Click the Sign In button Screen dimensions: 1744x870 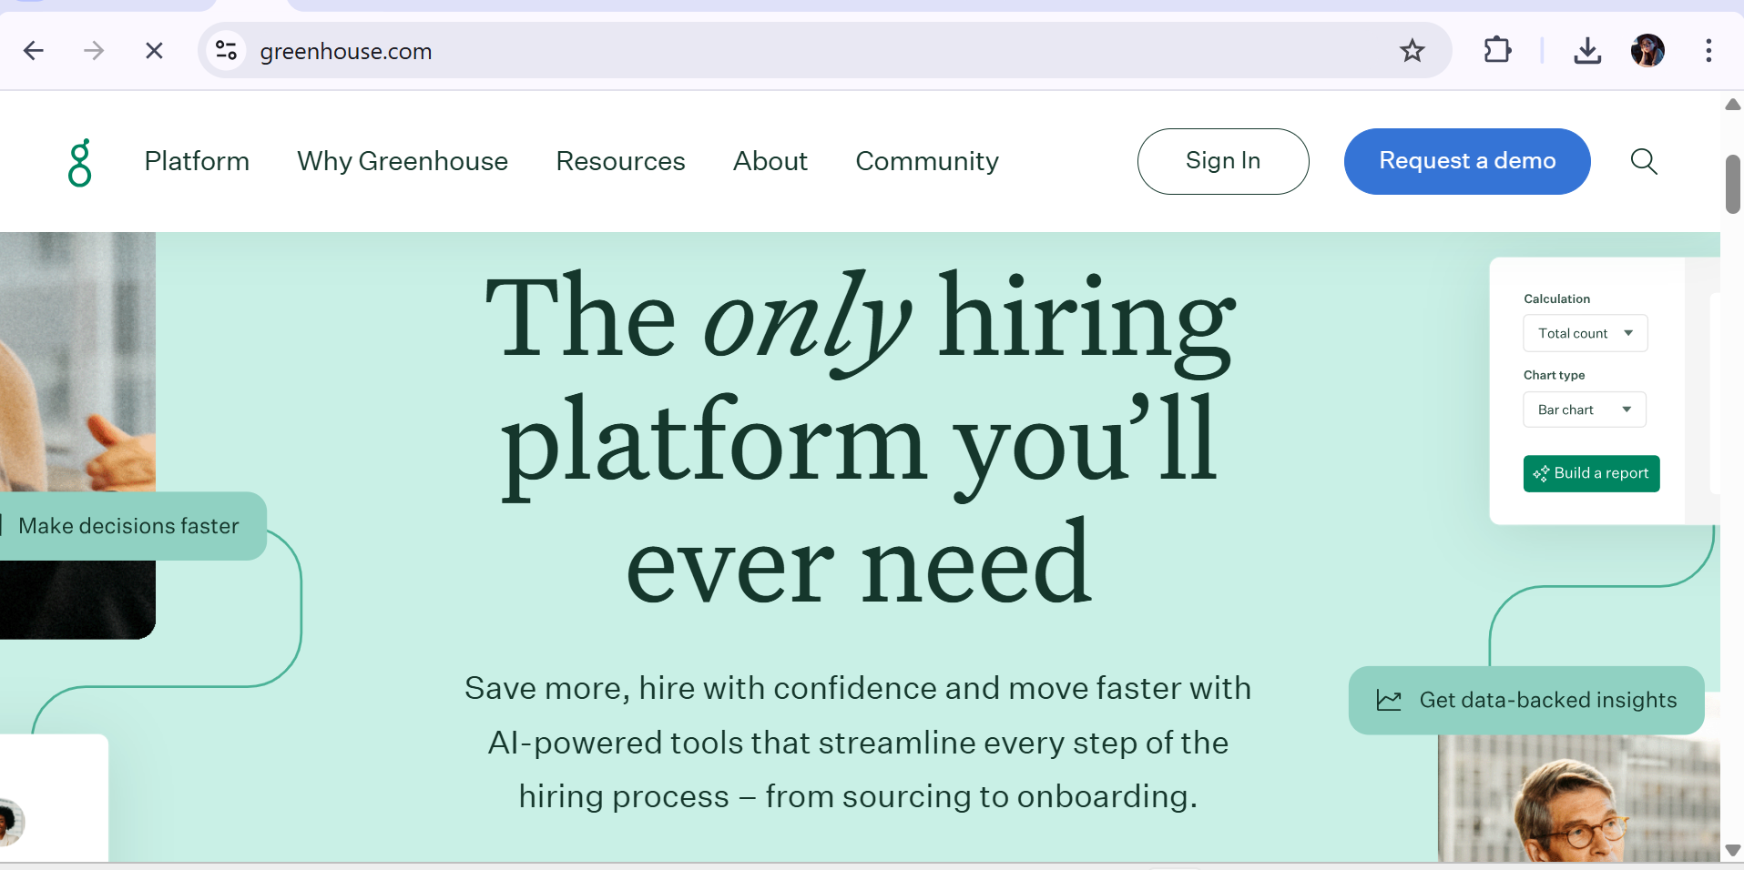pyautogui.click(x=1222, y=161)
